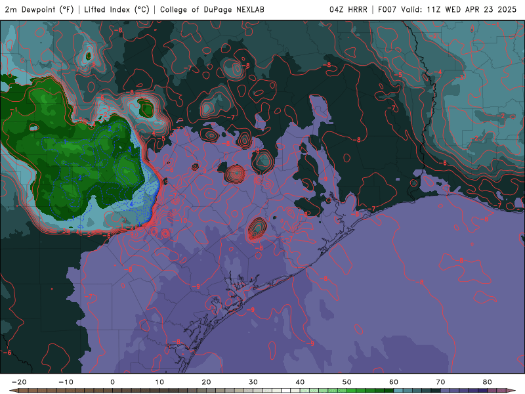Screen dimensions: 525x394
Task: Click the '-10' colorbar scale label
Action: (x=66, y=382)
